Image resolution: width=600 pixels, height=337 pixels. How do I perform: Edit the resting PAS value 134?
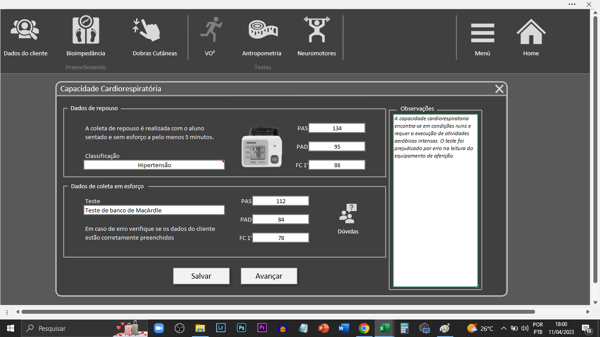(337, 128)
